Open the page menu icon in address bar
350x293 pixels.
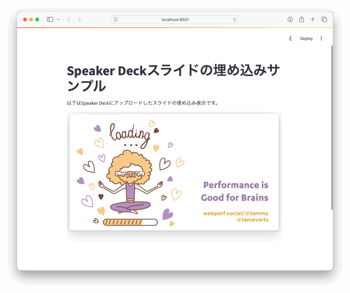116,19
